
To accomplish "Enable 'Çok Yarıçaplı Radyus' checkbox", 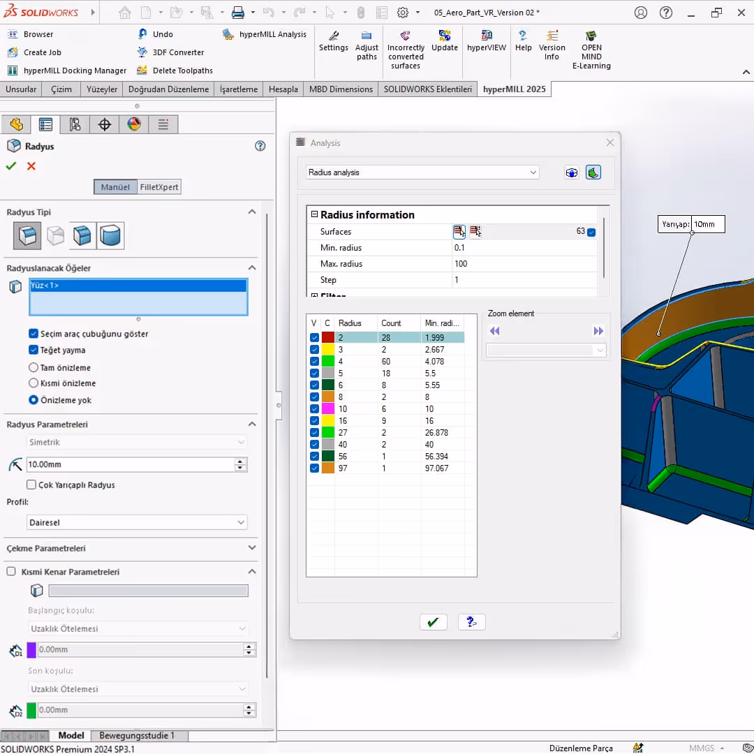I will (31, 485).
